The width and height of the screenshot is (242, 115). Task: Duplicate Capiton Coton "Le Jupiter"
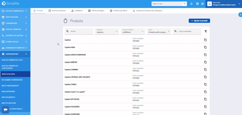click(205, 92)
